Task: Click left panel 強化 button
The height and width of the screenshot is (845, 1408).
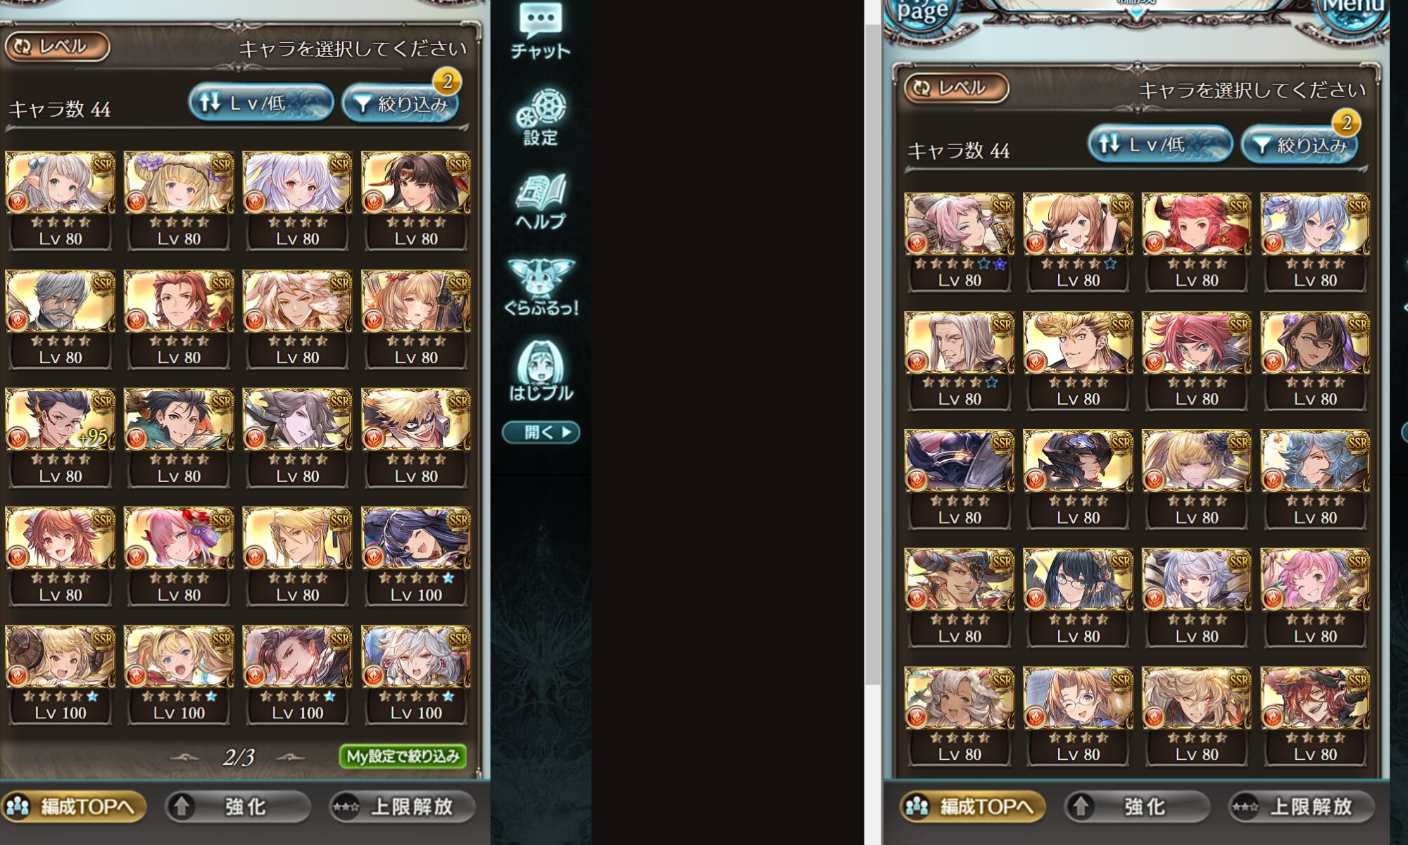Action: pos(238,806)
